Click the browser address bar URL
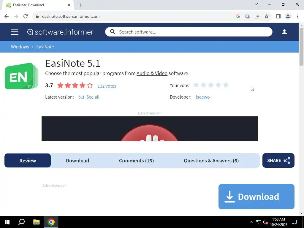 point(71,17)
